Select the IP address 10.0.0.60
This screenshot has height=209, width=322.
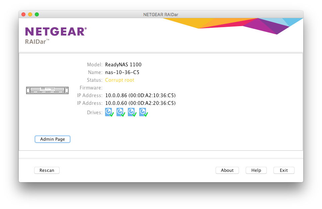pos(140,103)
